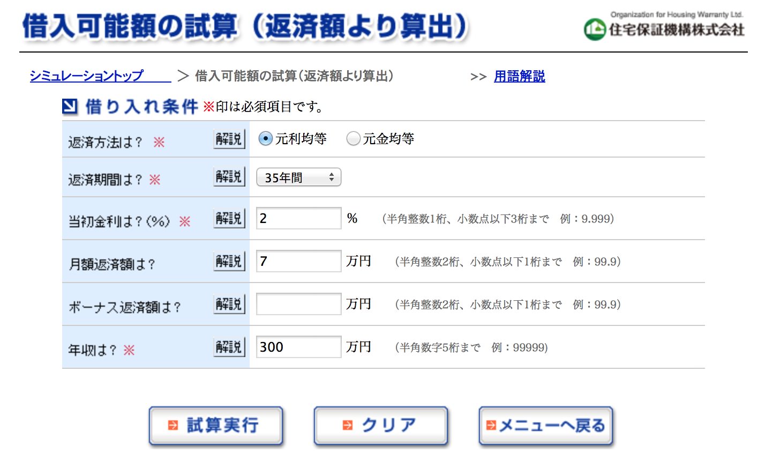This screenshot has width=765, height=475.
Task: Select the 元金均等 radio button
Action: [x=353, y=139]
